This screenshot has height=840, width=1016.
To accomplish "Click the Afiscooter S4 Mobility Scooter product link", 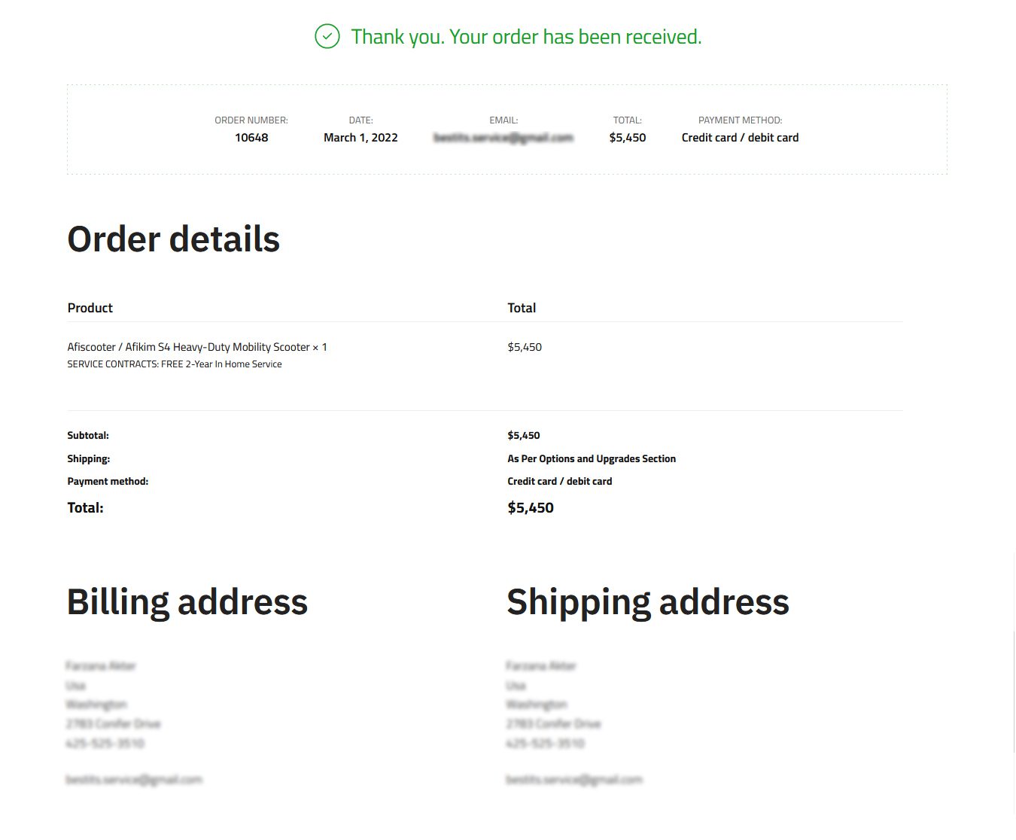I will (188, 347).
